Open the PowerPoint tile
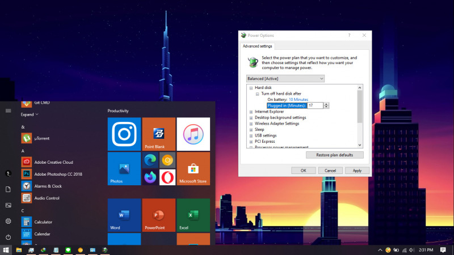The height and width of the screenshot is (255, 454). [x=159, y=215]
